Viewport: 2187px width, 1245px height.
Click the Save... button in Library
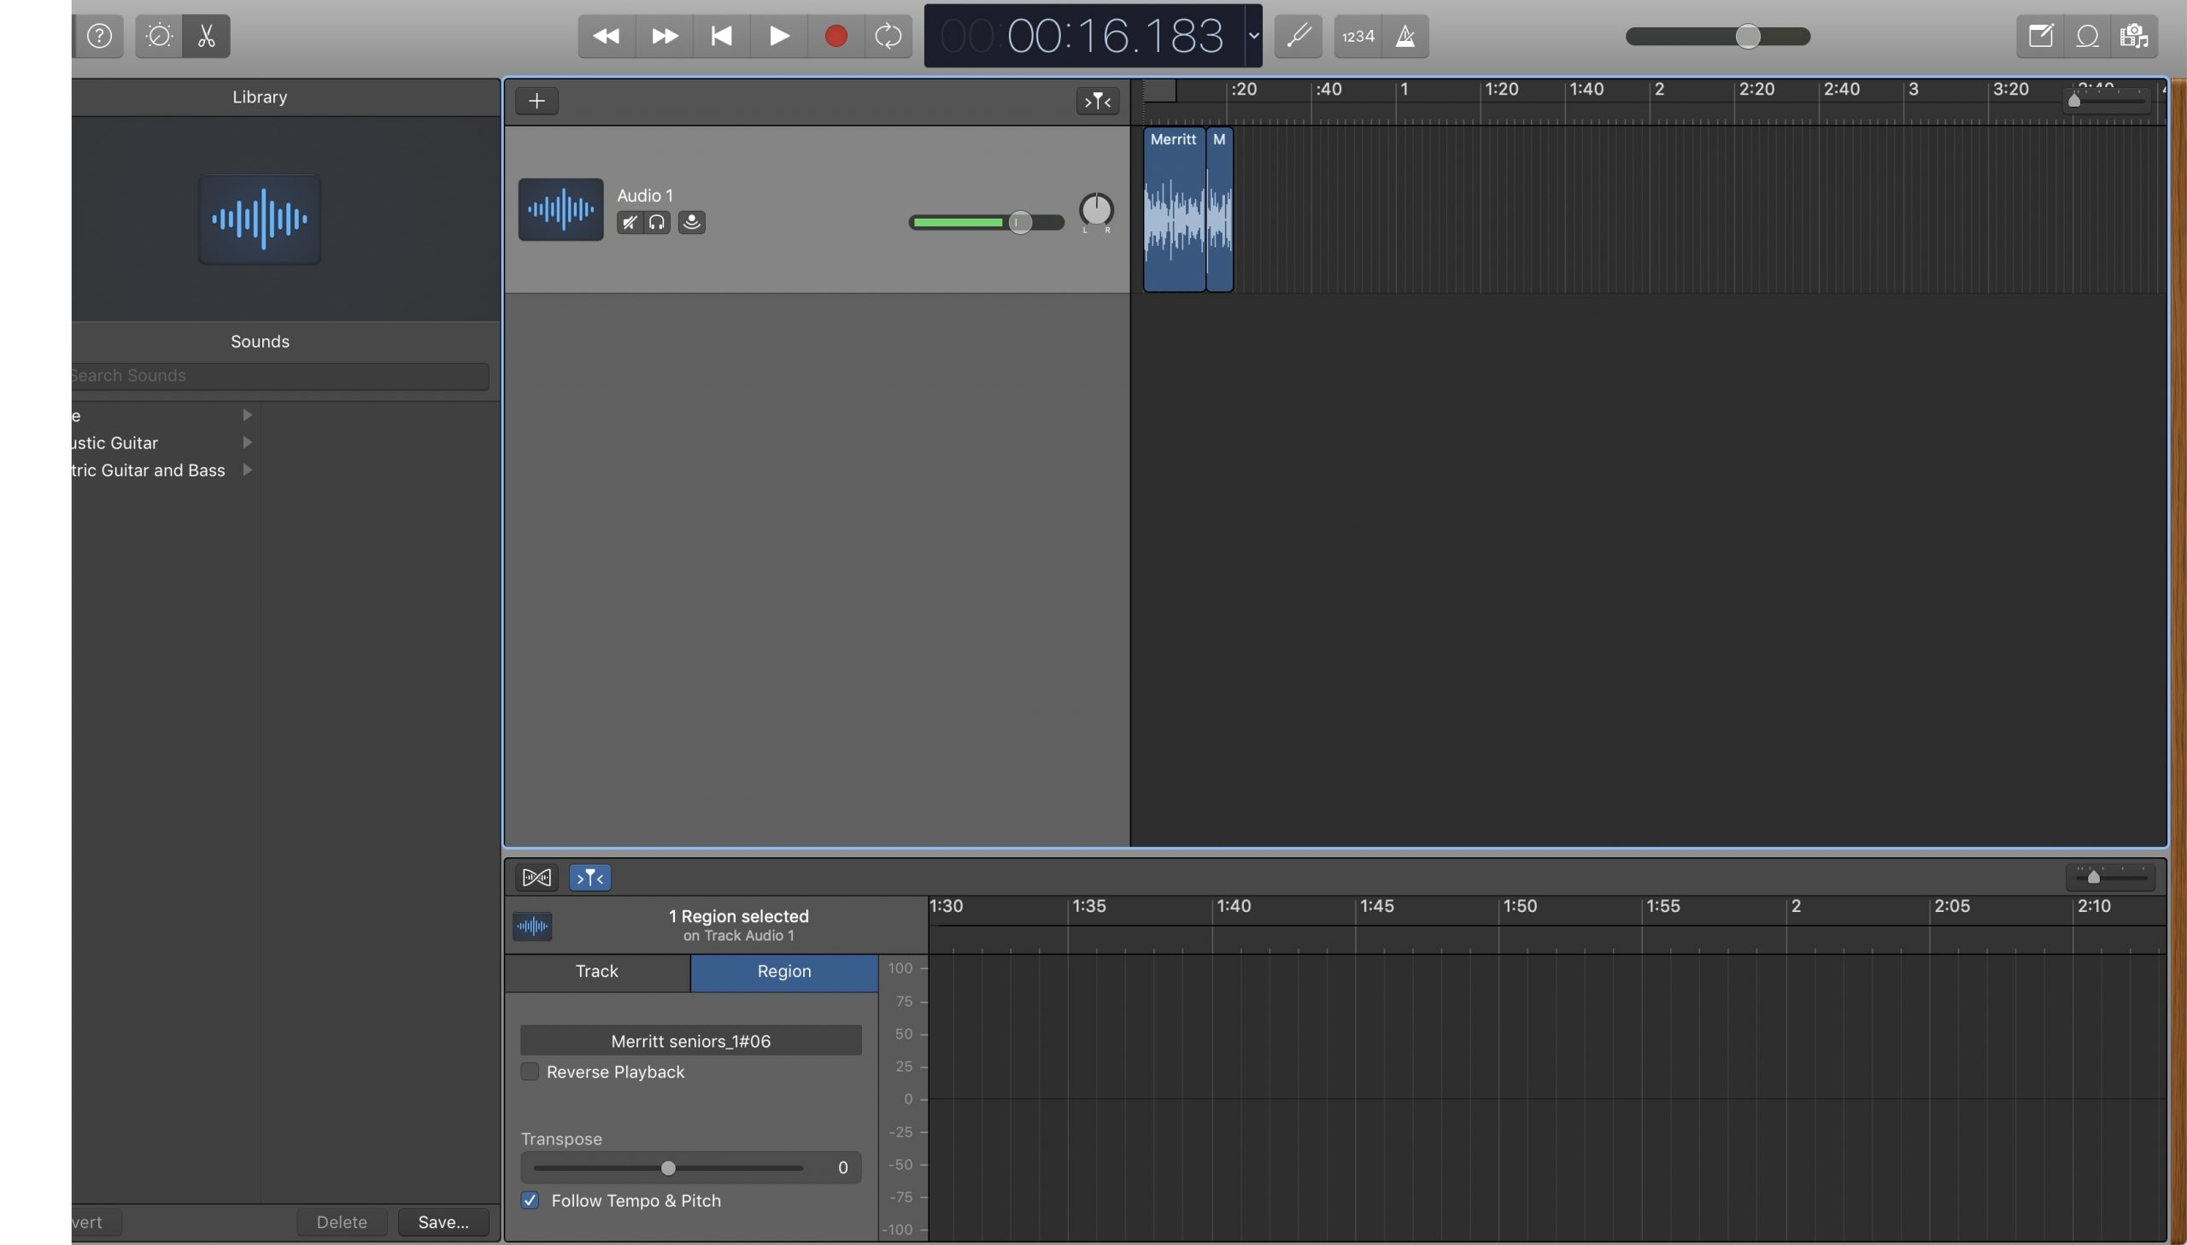(x=443, y=1222)
